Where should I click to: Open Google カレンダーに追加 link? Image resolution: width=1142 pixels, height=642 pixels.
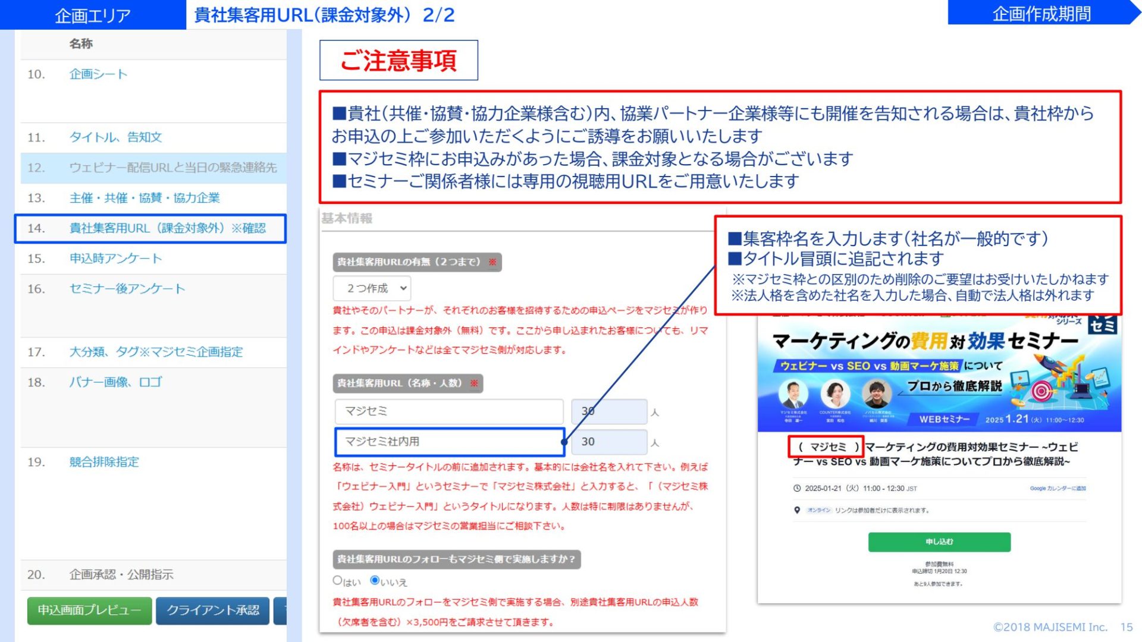click(1058, 489)
